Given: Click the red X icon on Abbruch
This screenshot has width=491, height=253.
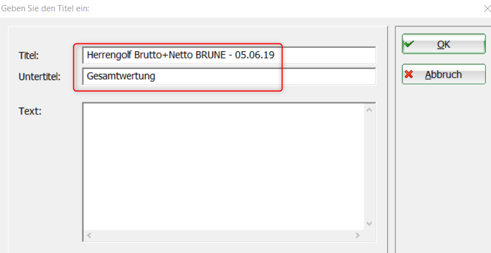Looking at the screenshot, I should pos(410,74).
